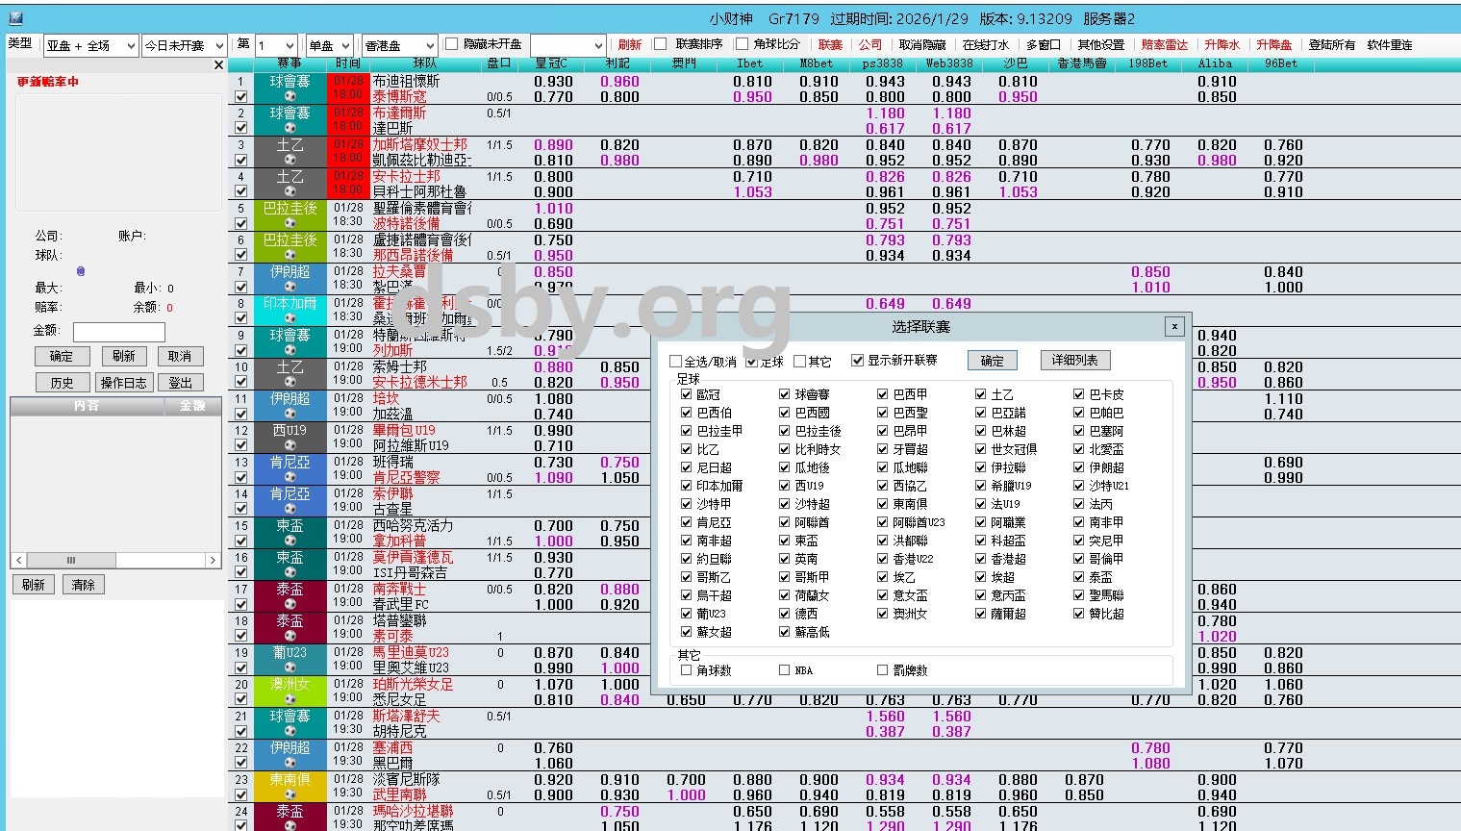Close the 选择联赛 dialog
Screen dimensions: 1461x831
(x=1173, y=326)
